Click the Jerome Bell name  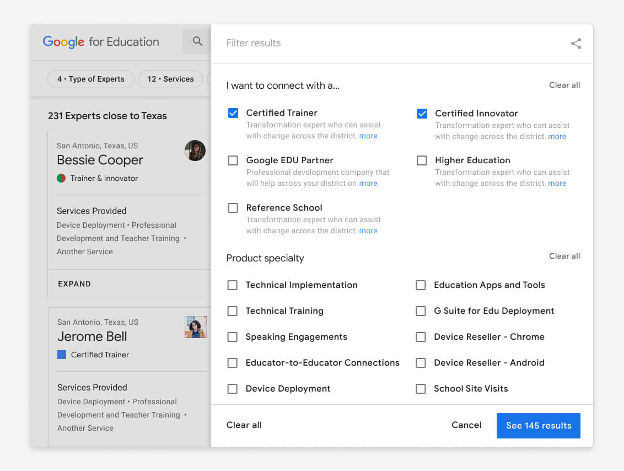92,336
